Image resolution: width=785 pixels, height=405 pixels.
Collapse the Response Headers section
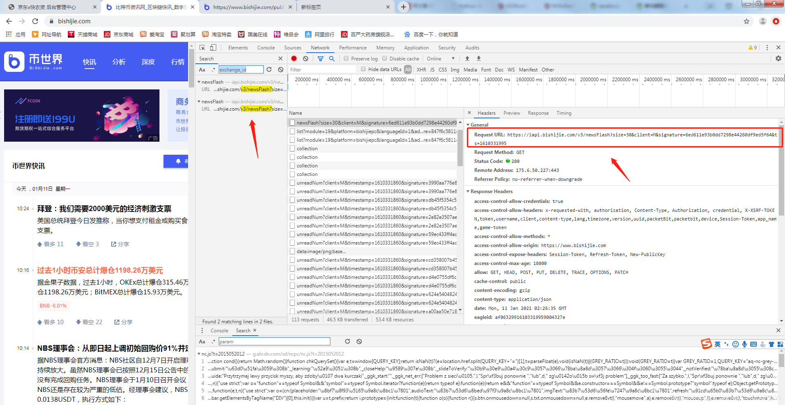pos(468,191)
